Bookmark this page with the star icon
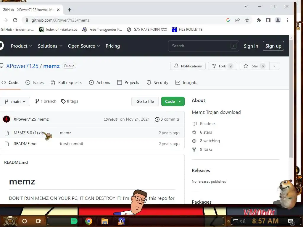Image resolution: width=303 pixels, height=227 pixels. [x=247, y=20]
